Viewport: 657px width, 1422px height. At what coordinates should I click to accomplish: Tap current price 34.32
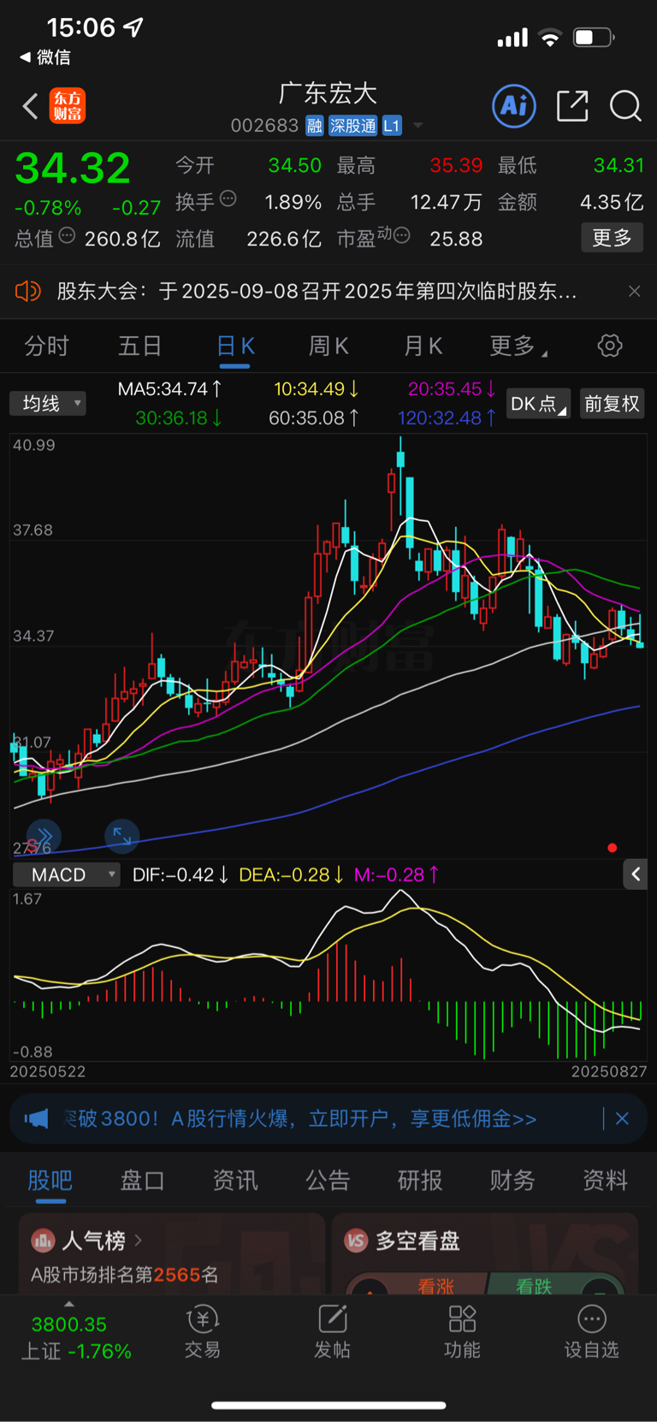[73, 168]
